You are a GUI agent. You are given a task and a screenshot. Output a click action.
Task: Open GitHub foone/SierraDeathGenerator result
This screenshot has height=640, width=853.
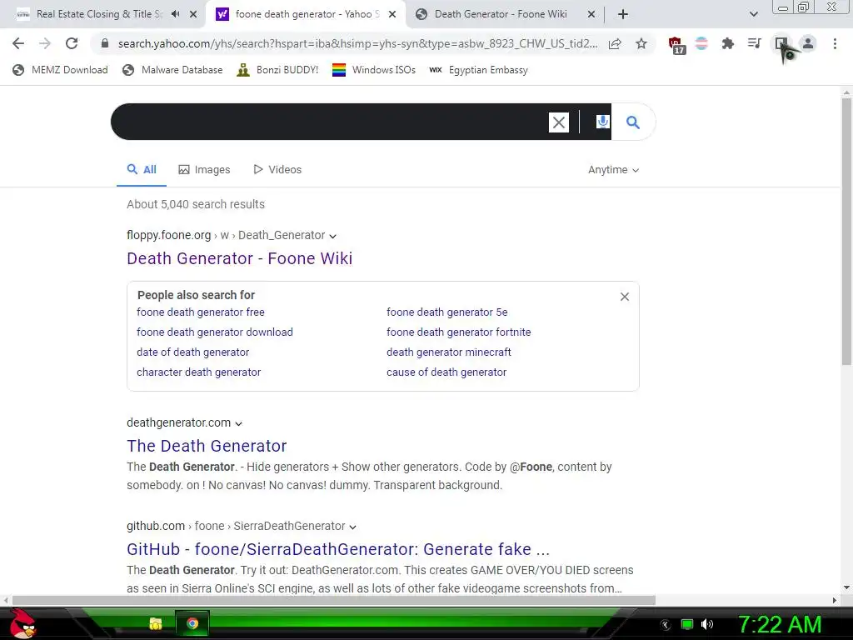pyautogui.click(x=338, y=549)
